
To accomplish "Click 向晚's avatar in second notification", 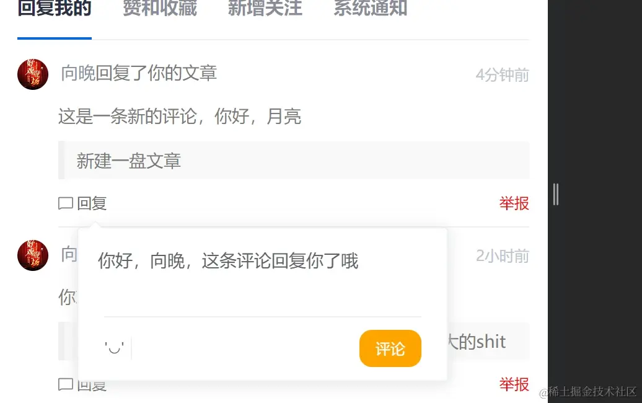I will tap(33, 255).
